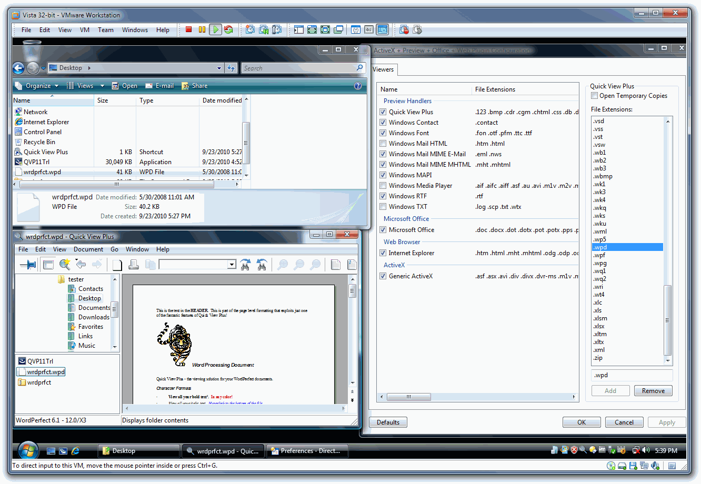Click the .wpd extension text field

(x=632, y=375)
